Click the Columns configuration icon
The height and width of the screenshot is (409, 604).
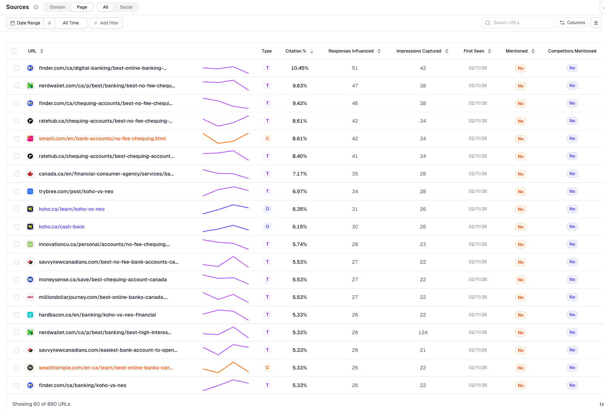point(562,22)
